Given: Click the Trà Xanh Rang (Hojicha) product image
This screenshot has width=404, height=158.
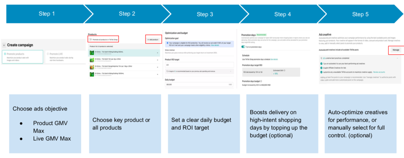Looking at the screenshot, I should coord(91,67).
